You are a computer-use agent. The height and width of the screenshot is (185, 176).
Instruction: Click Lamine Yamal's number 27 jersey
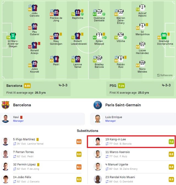(78, 59)
